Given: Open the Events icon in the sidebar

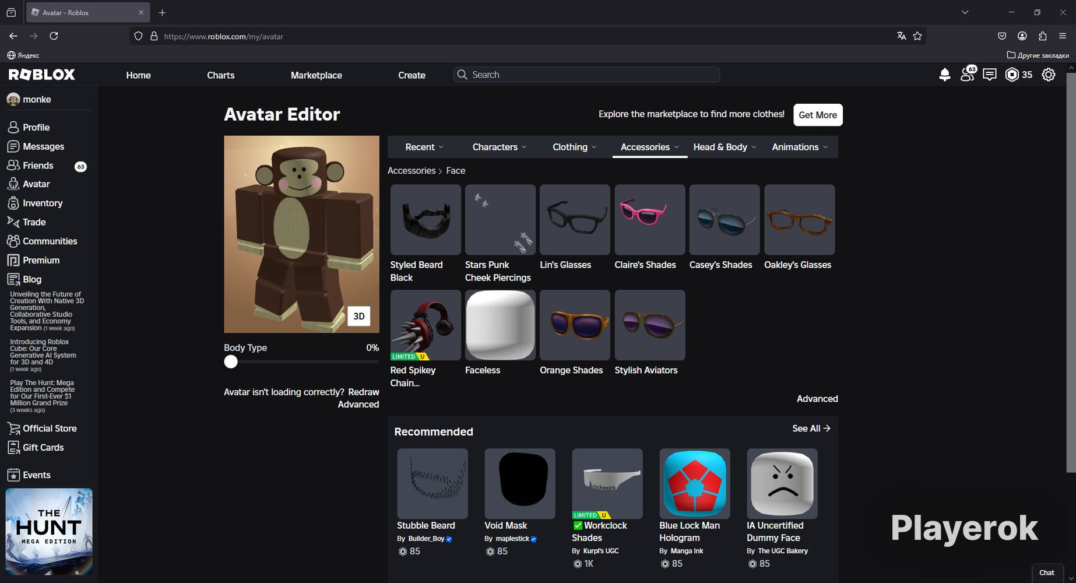Looking at the screenshot, I should tap(13, 475).
